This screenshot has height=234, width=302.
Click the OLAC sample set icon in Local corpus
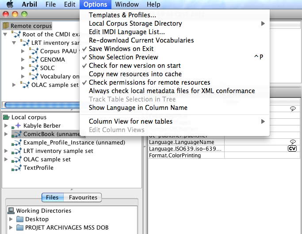[16, 160]
